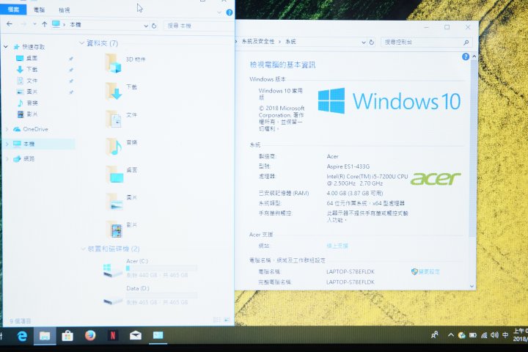
Task: Open battery status in system tray
Action: 473,335
